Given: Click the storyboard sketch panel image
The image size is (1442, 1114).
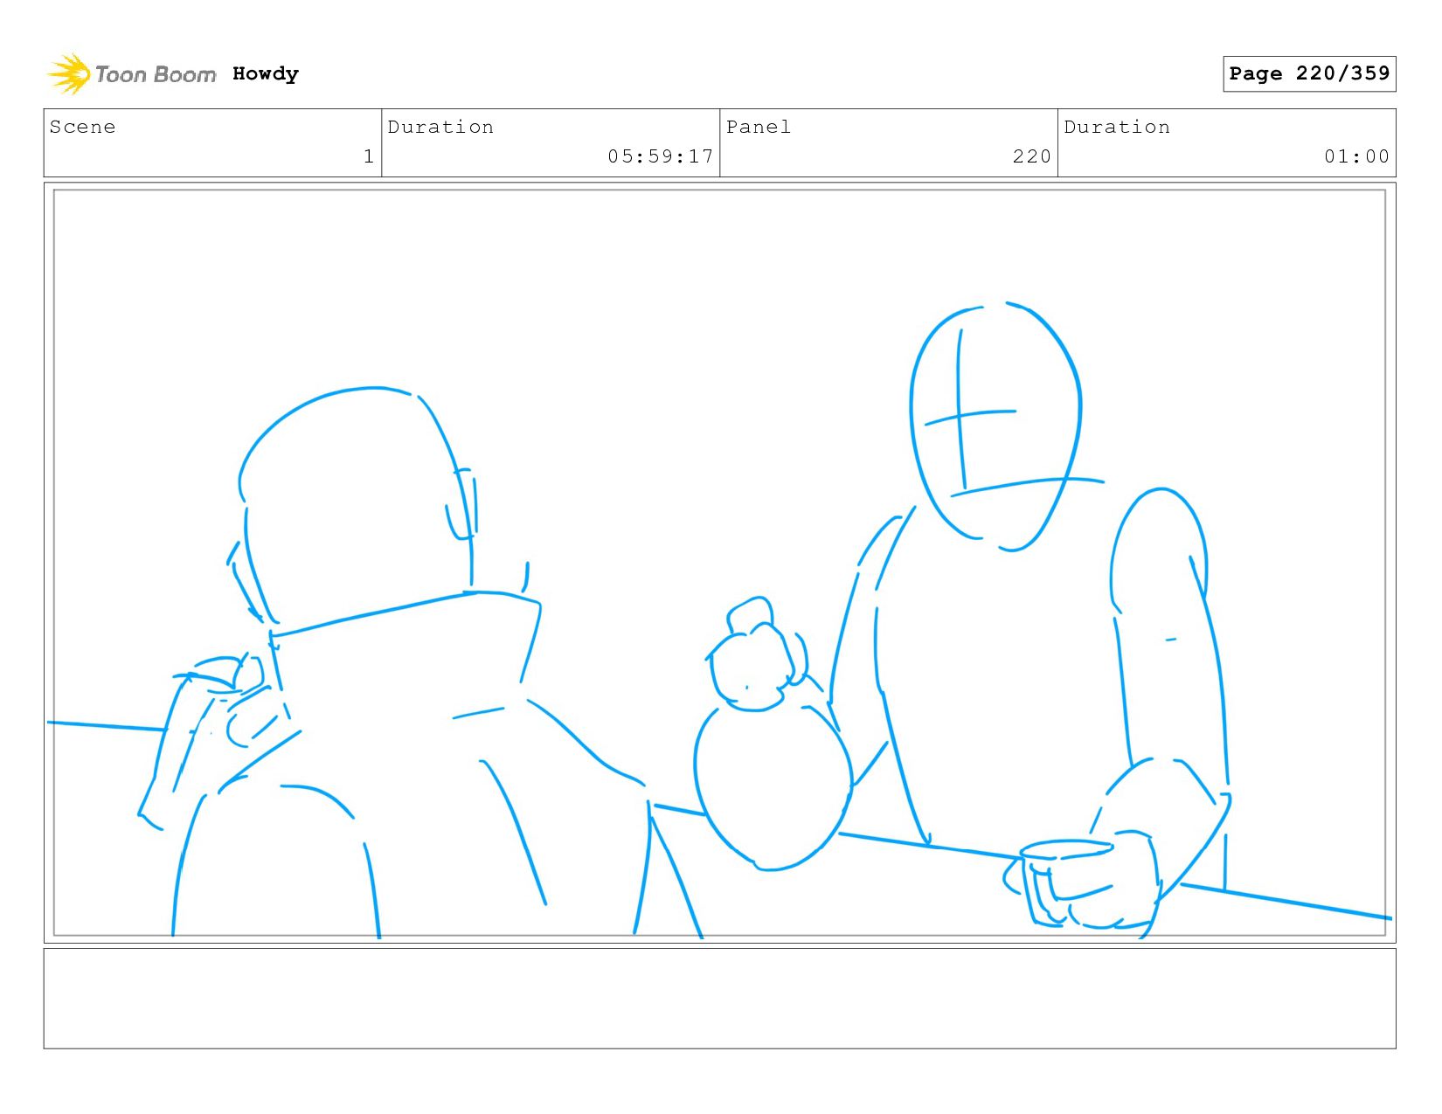Looking at the screenshot, I should point(719,563).
